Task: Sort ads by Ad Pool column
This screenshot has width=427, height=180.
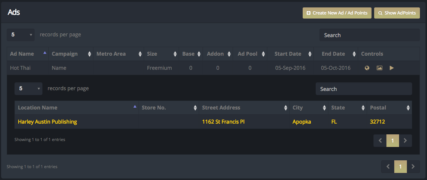Action: (x=250, y=54)
